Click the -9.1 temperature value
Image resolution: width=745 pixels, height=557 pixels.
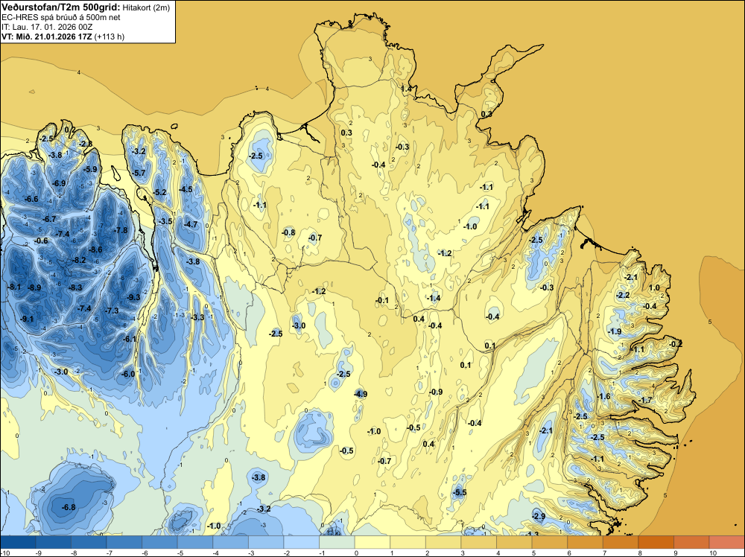point(27,319)
